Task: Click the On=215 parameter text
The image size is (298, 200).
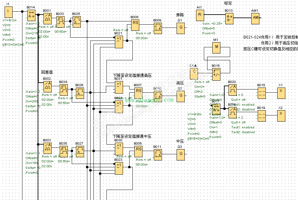Action: tap(32, 33)
